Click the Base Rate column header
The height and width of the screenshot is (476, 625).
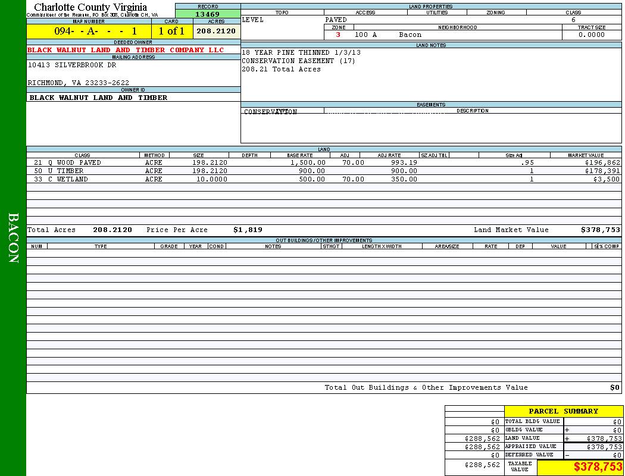pos(299,155)
